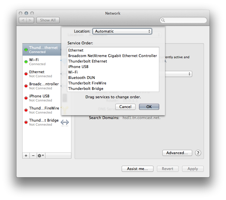Click the red status dot for iPhone USB
This screenshot has height=200, width=226.
(x=26, y=98)
